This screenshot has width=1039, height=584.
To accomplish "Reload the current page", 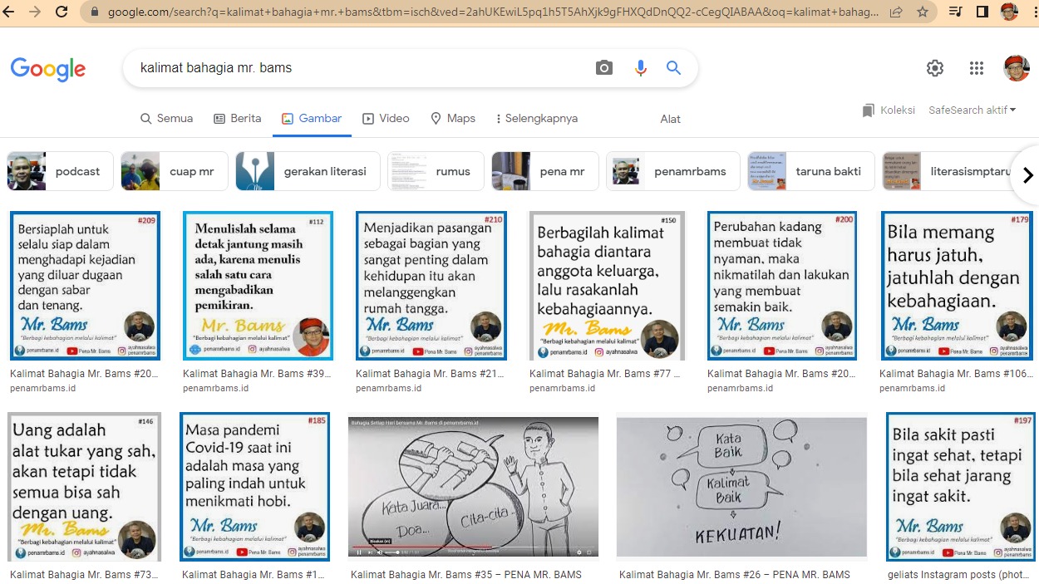I will point(62,12).
